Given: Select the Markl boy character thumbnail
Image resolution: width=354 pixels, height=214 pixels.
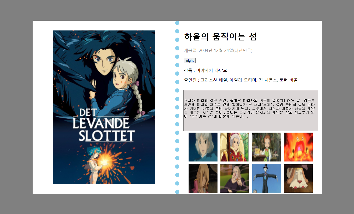Looking at the screenshot, I should [267, 147].
